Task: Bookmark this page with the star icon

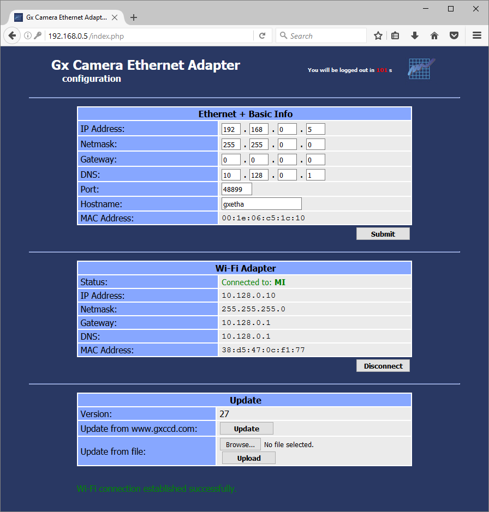Action: [378, 35]
